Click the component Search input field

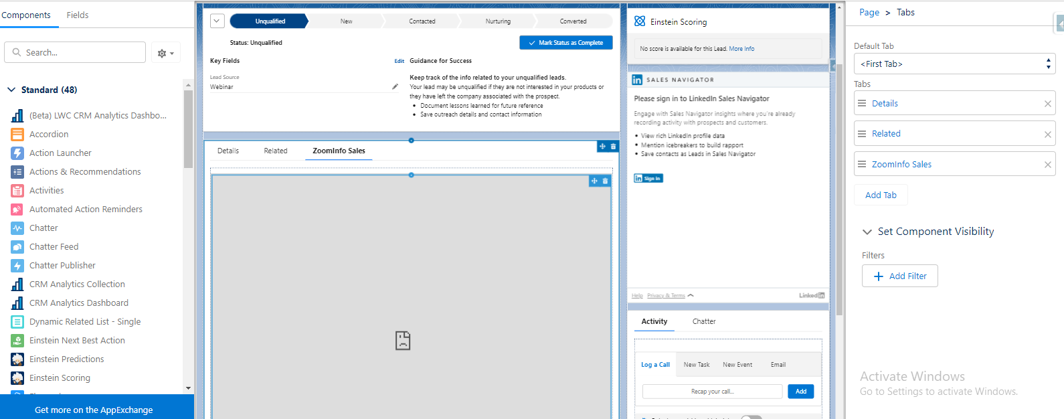[x=75, y=52]
